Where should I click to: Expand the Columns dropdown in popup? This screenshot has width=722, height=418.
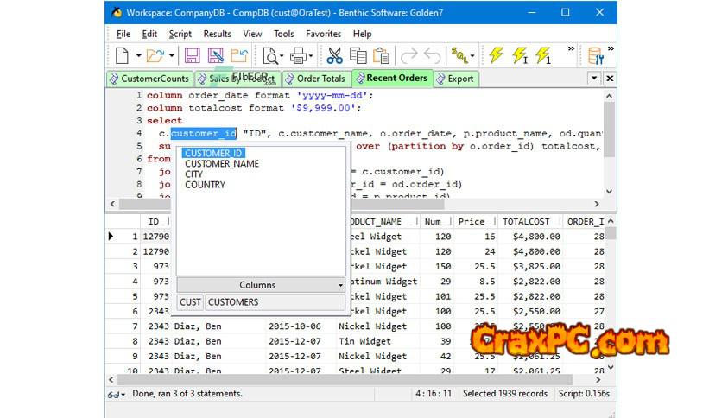340,285
